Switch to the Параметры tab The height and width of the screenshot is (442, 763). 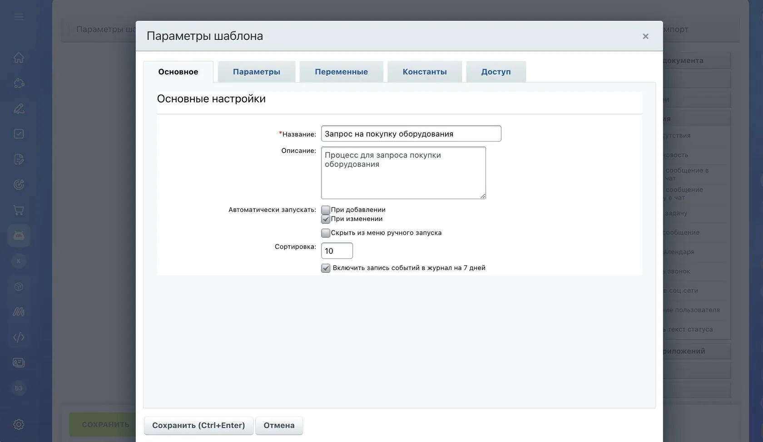tap(257, 72)
